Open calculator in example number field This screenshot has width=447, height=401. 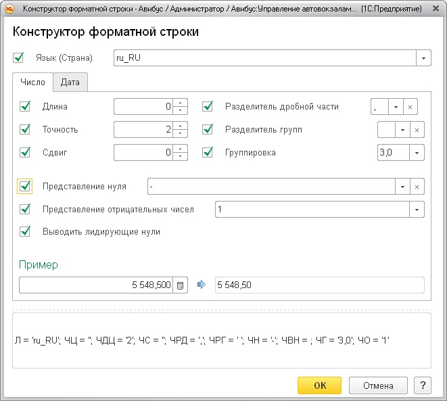180,285
